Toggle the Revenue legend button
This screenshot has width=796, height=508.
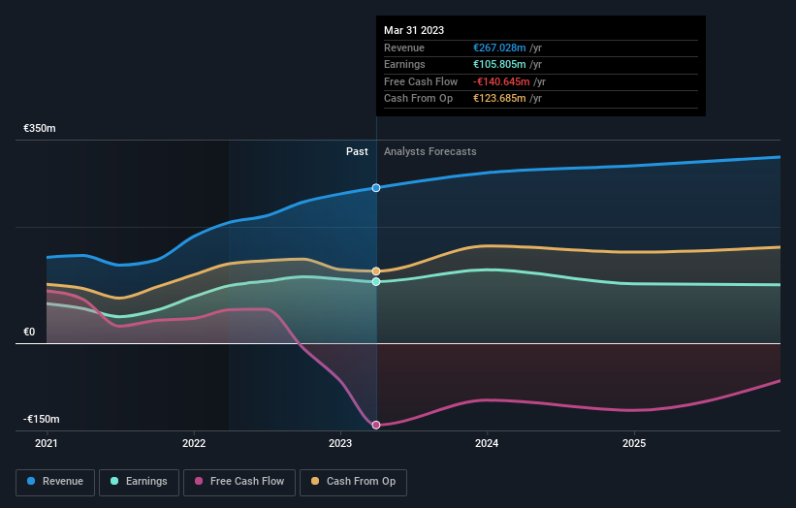(x=55, y=482)
